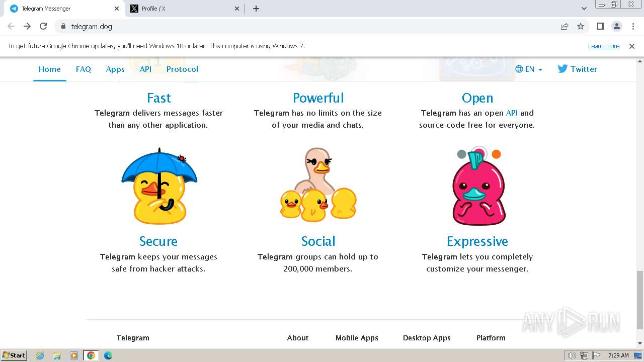The width and height of the screenshot is (644, 362).
Task: Open Windows Explorer folder on taskbar
Action: pos(57,355)
